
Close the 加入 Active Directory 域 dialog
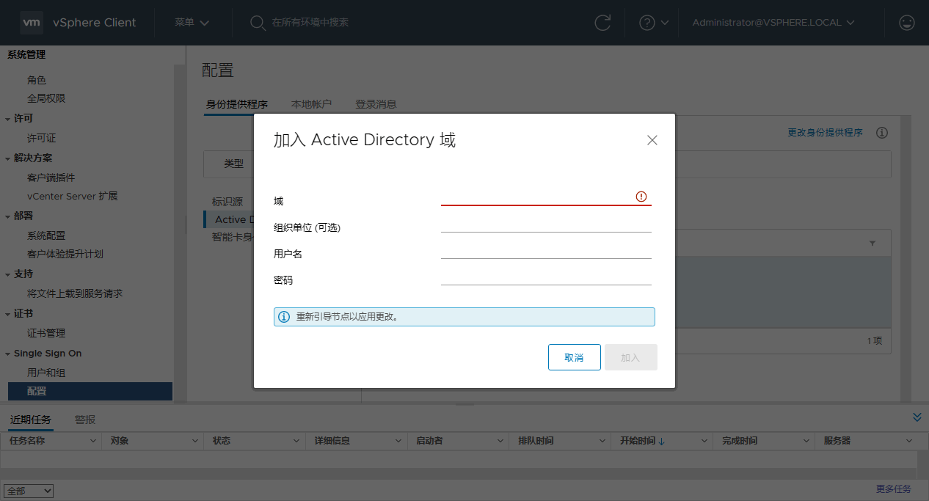652,140
